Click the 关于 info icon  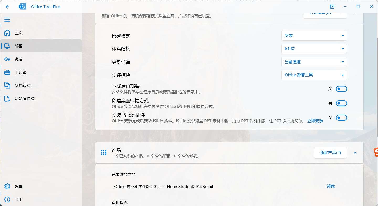click(x=7, y=199)
